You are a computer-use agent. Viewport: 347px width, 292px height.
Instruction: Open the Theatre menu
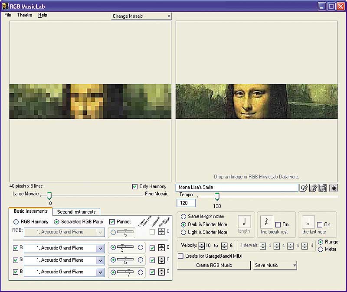25,15
